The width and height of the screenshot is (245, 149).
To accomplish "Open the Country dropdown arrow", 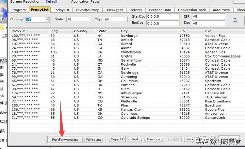I will 48,20.
